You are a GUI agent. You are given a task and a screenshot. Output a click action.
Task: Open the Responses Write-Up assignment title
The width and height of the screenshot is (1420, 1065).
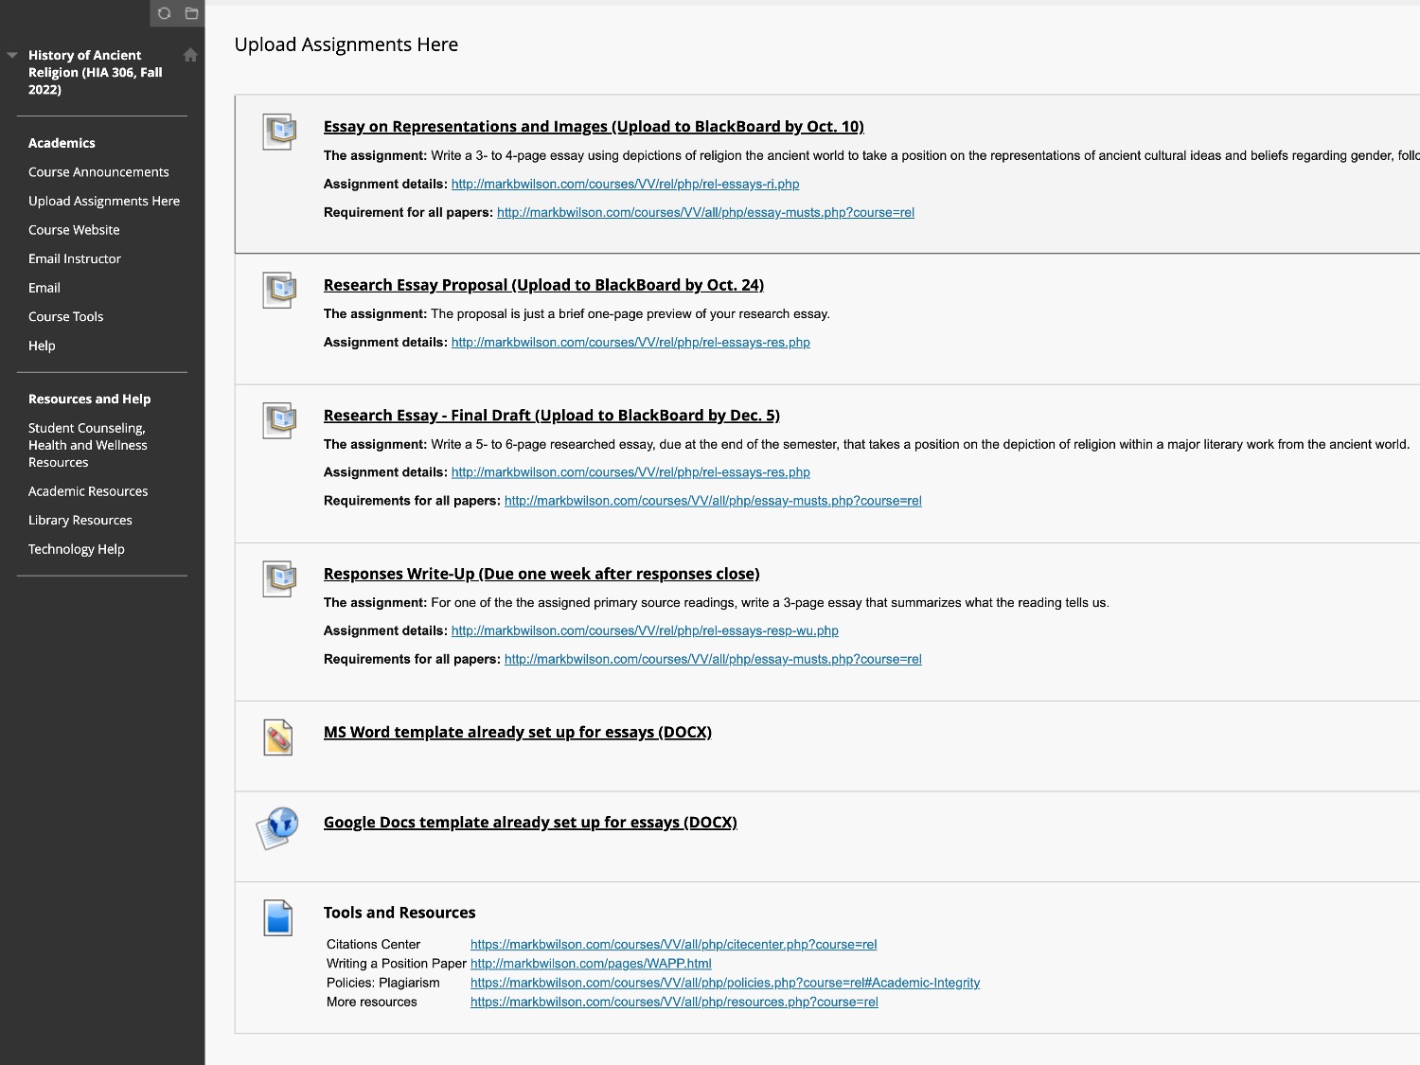[x=541, y=574]
